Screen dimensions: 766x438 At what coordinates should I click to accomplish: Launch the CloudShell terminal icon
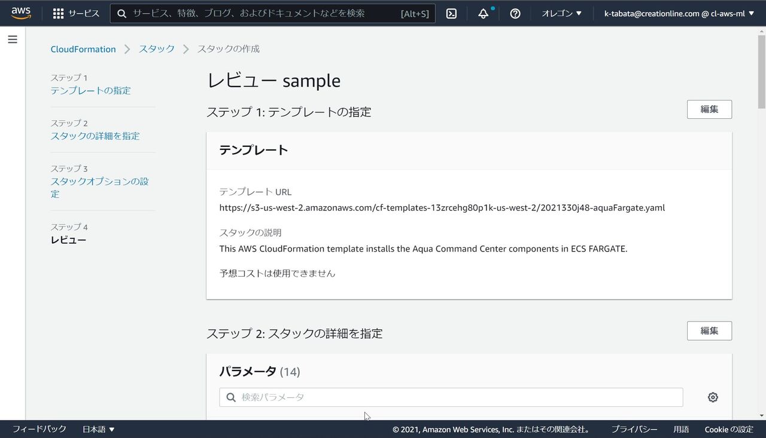[x=452, y=13]
